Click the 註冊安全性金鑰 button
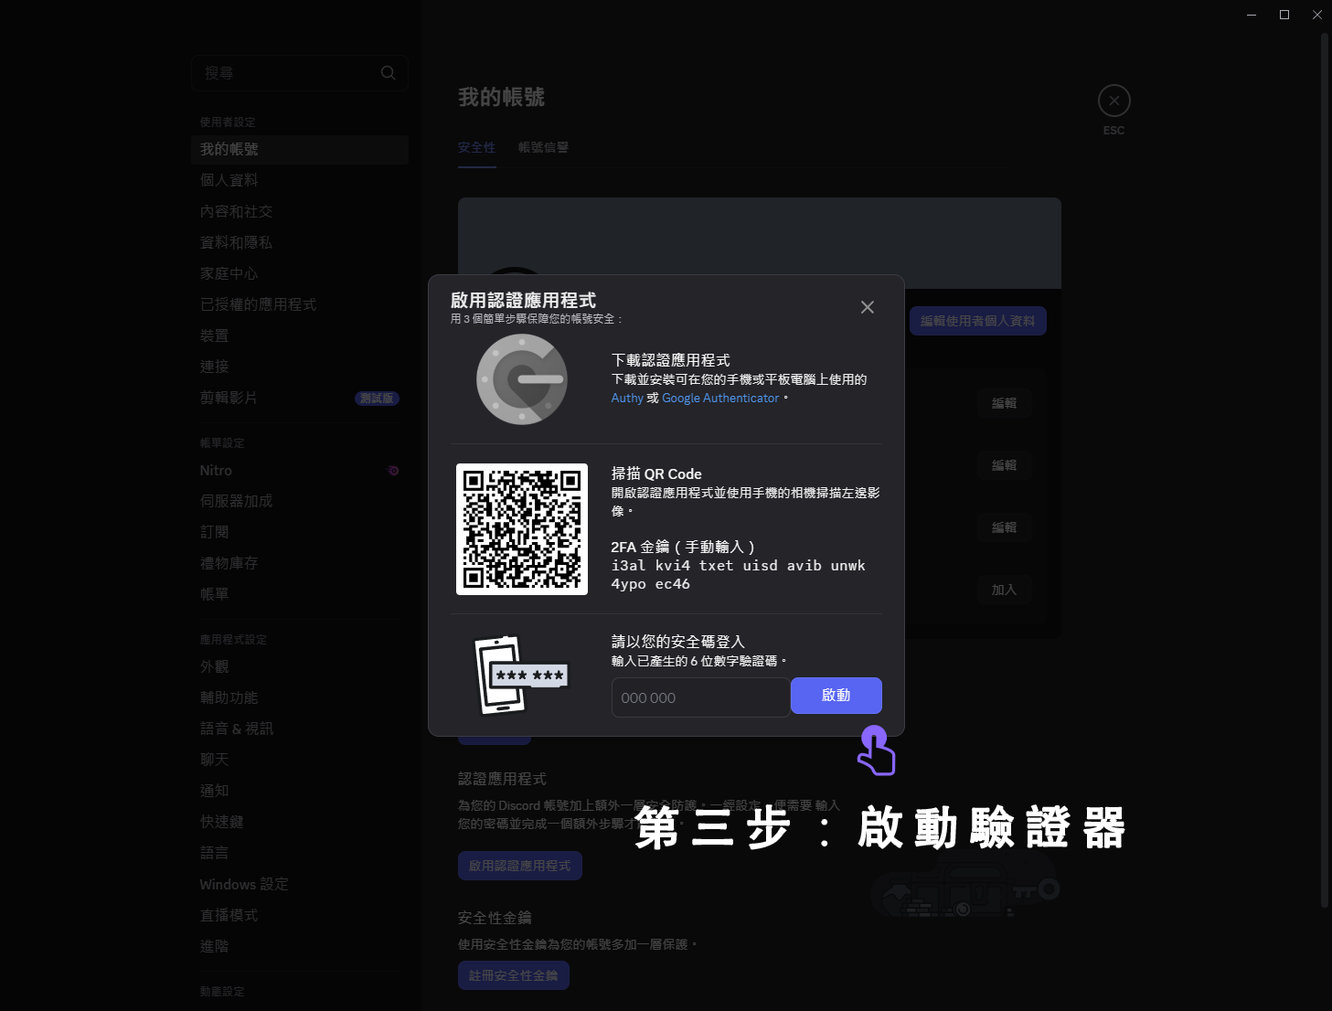The height and width of the screenshot is (1011, 1332). [514, 975]
